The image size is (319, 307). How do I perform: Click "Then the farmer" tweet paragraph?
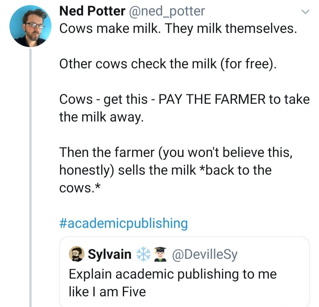176,170
